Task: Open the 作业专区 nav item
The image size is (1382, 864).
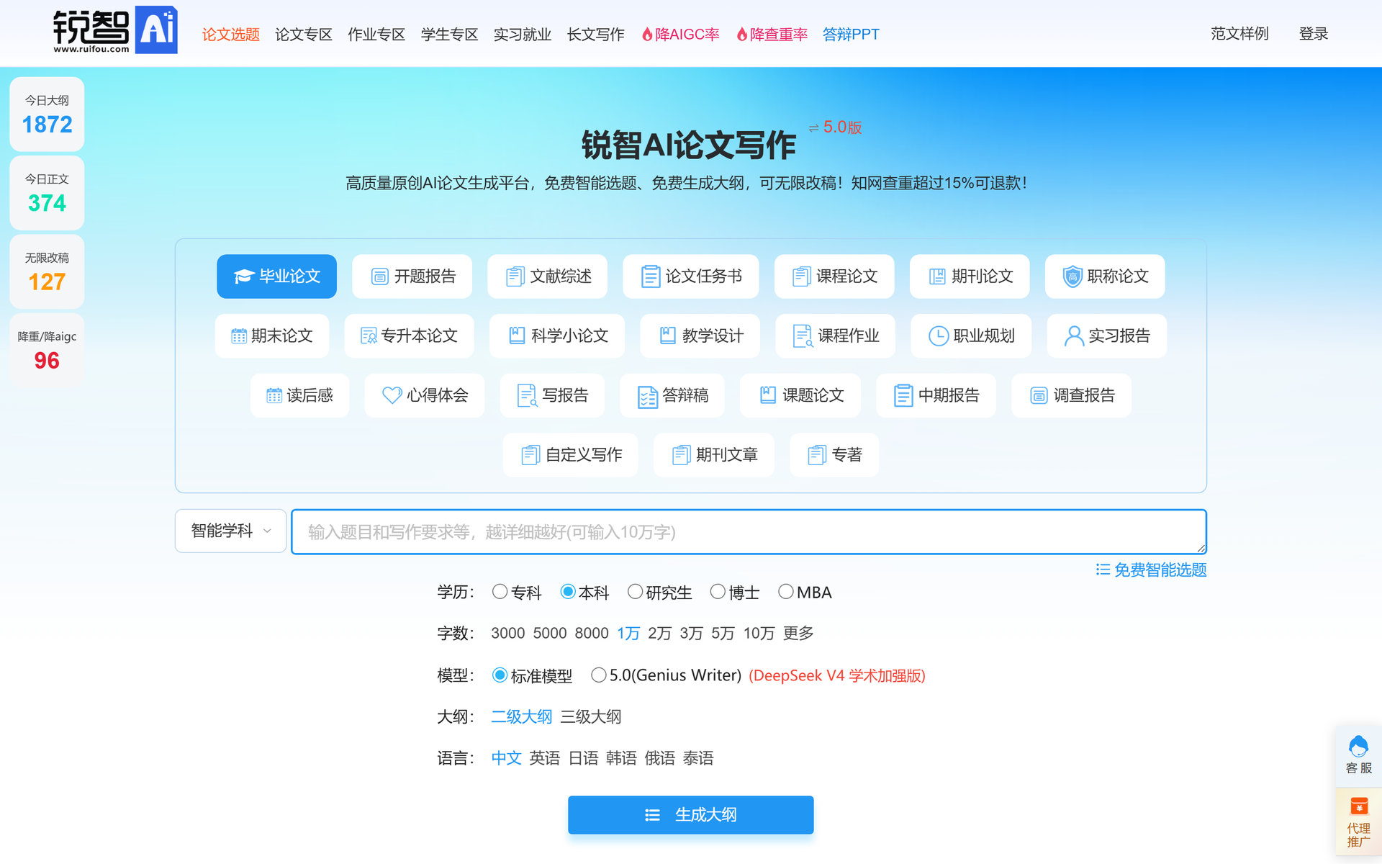Action: [376, 35]
